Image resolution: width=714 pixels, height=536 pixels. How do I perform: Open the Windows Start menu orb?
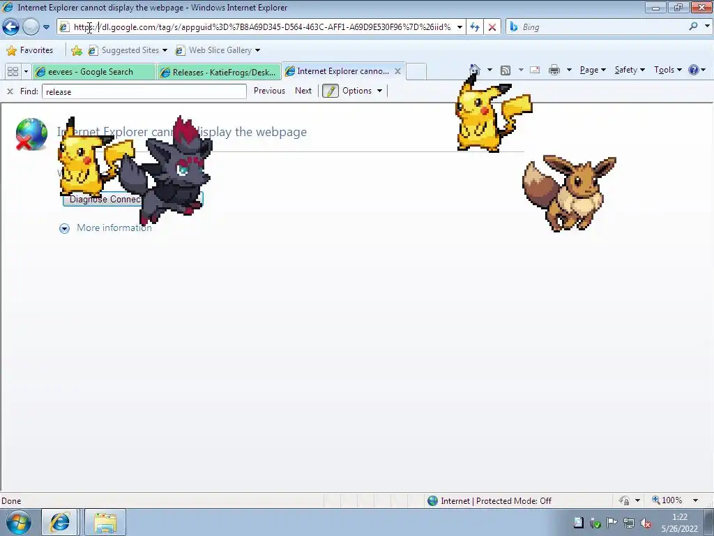point(18,522)
